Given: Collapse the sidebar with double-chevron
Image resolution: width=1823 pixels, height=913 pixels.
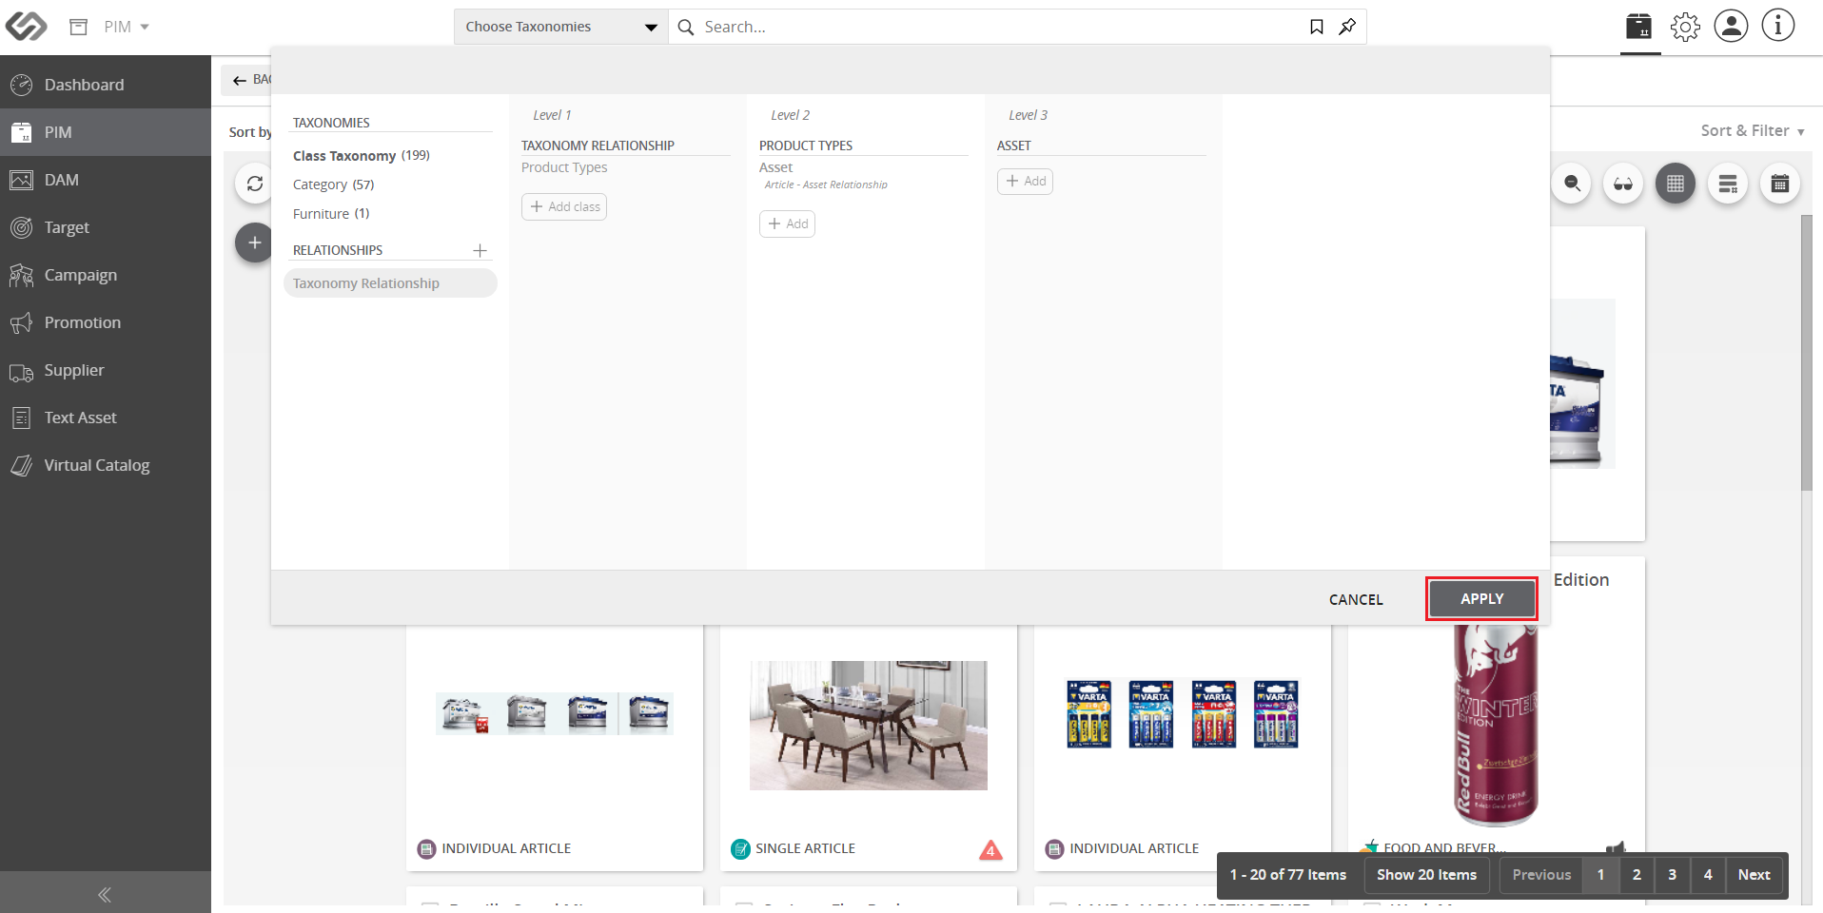Looking at the screenshot, I should (x=105, y=894).
